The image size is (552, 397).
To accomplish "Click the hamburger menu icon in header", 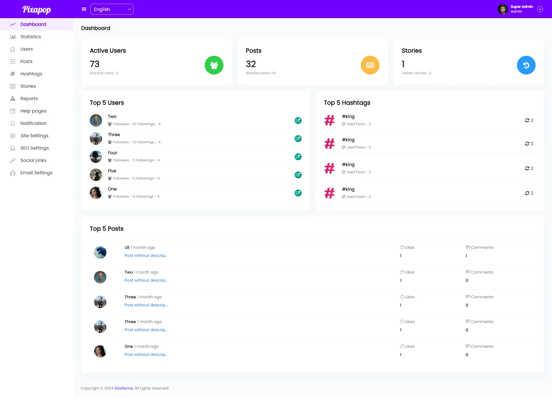I will click(84, 9).
